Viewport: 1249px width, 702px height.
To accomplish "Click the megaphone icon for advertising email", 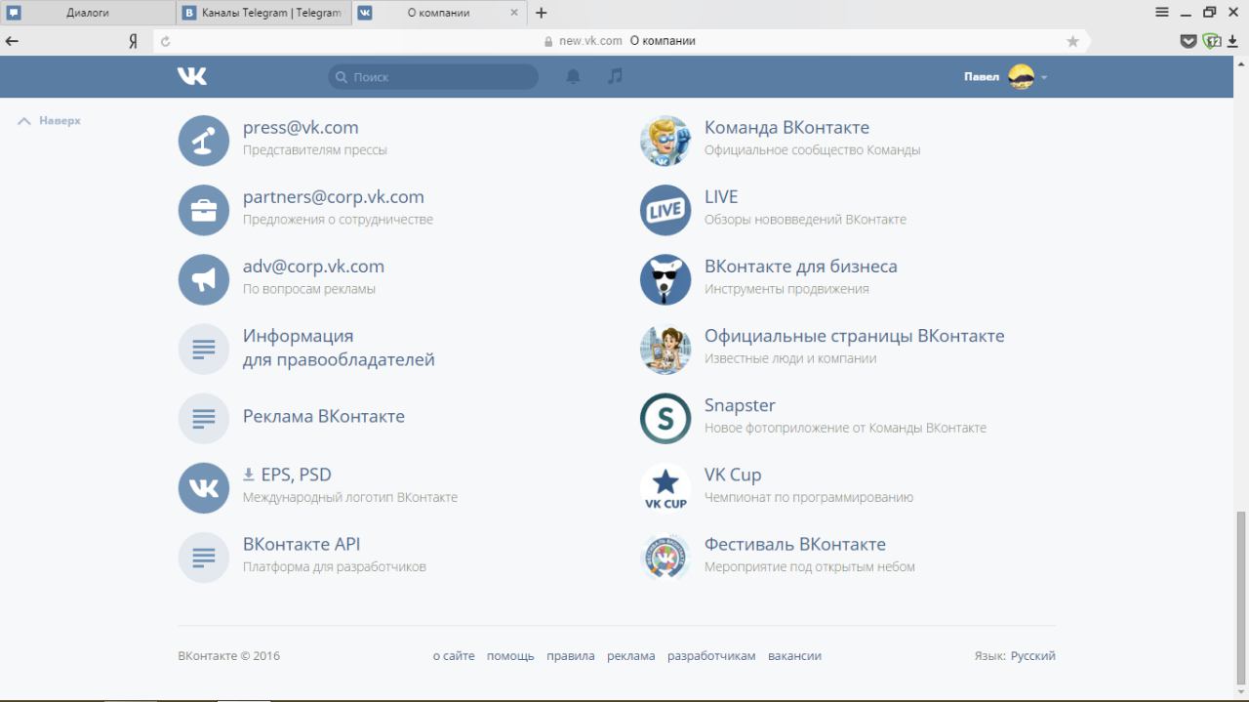I will click(x=203, y=279).
